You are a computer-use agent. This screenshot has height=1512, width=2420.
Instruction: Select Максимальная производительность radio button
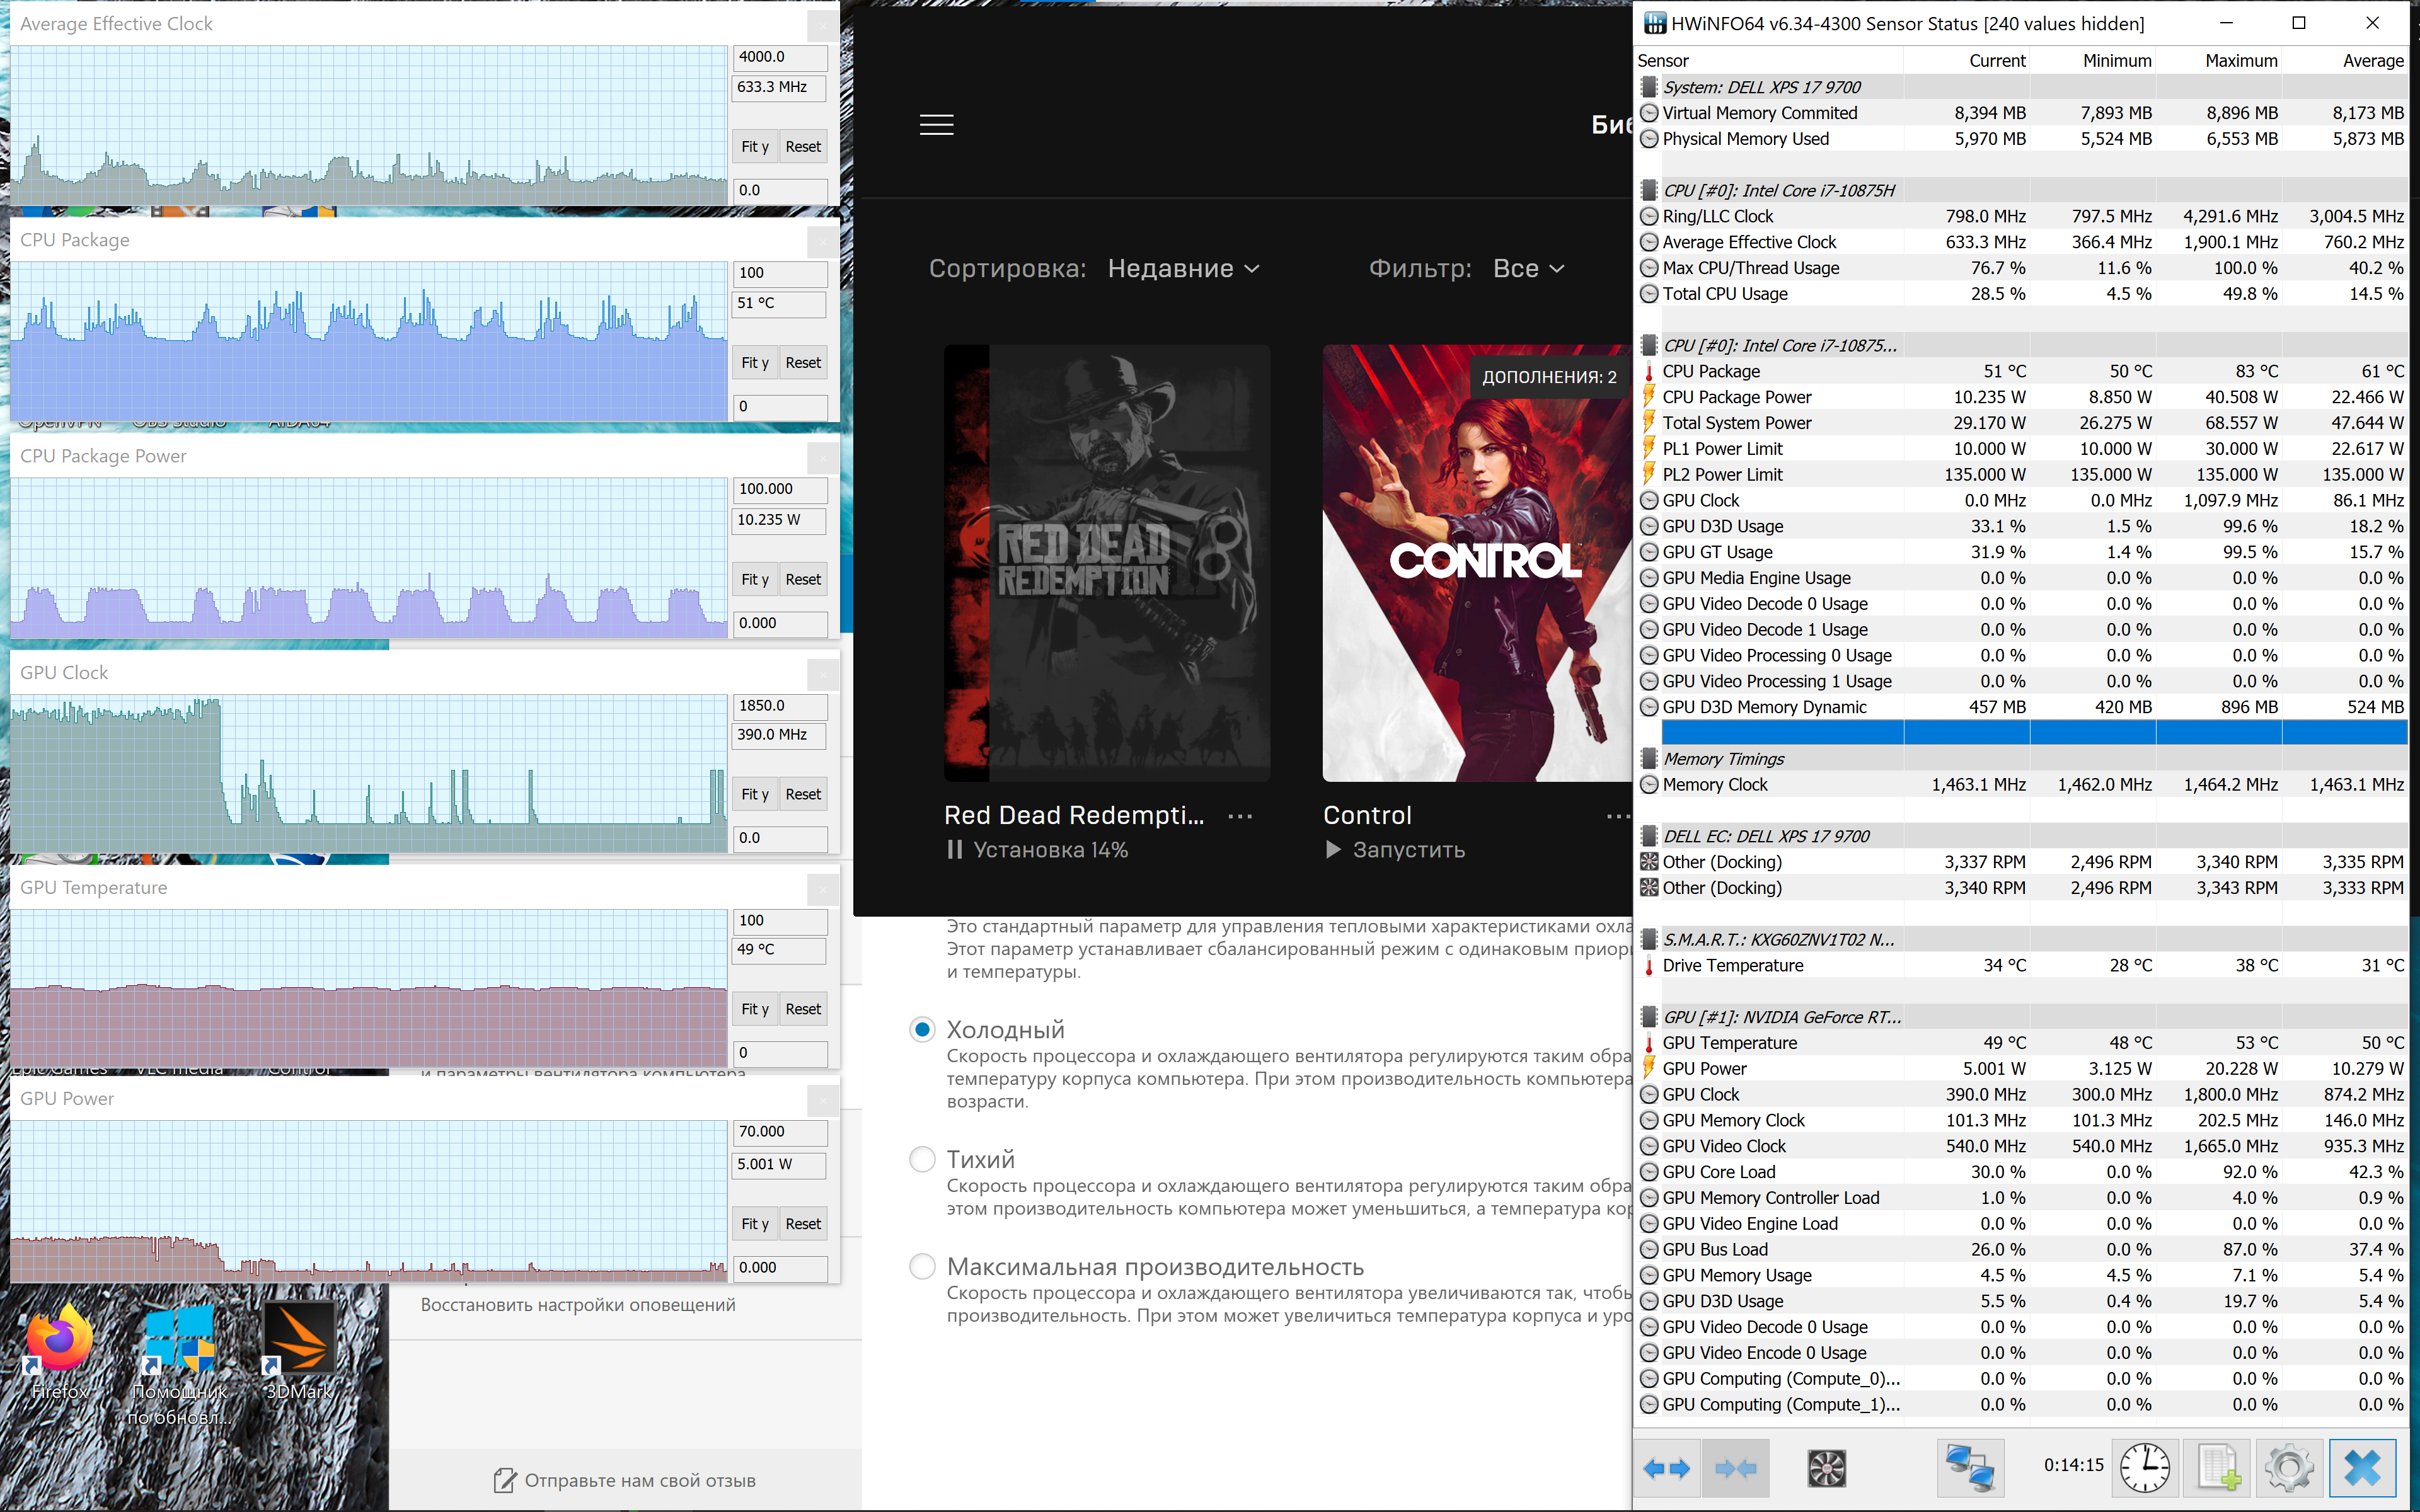tap(922, 1267)
